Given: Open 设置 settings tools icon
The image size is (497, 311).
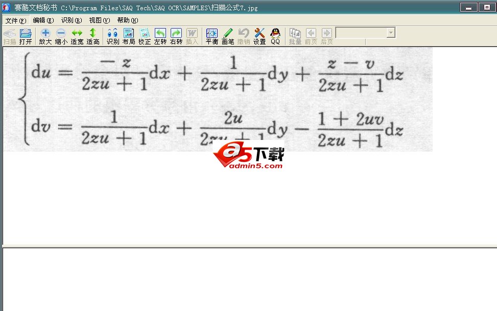Looking at the screenshot, I should click(x=259, y=36).
